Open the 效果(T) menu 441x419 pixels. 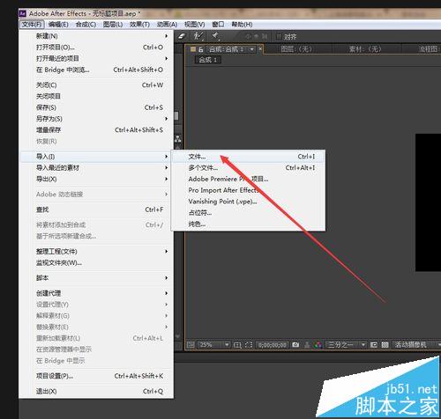click(x=139, y=25)
